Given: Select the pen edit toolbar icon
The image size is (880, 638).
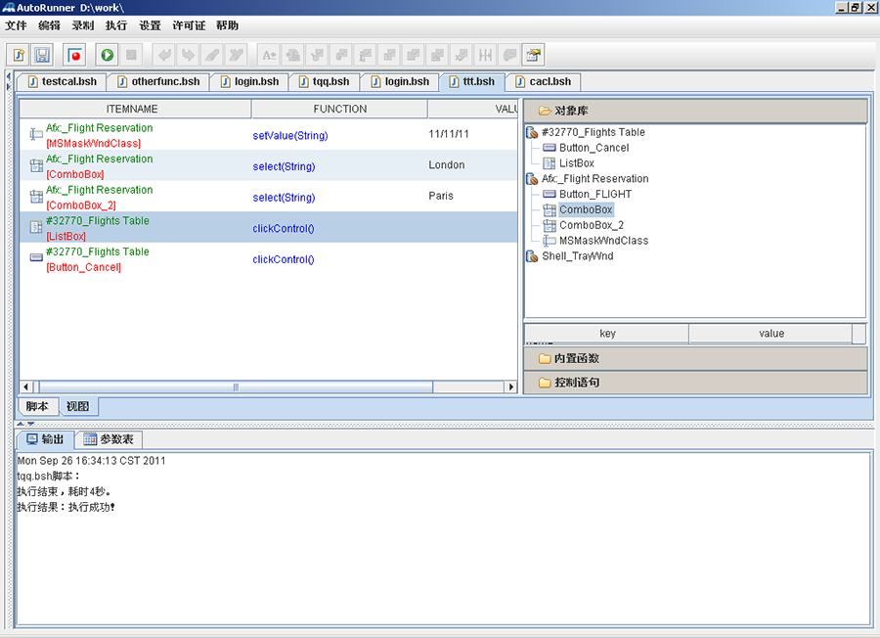Looking at the screenshot, I should (x=210, y=55).
